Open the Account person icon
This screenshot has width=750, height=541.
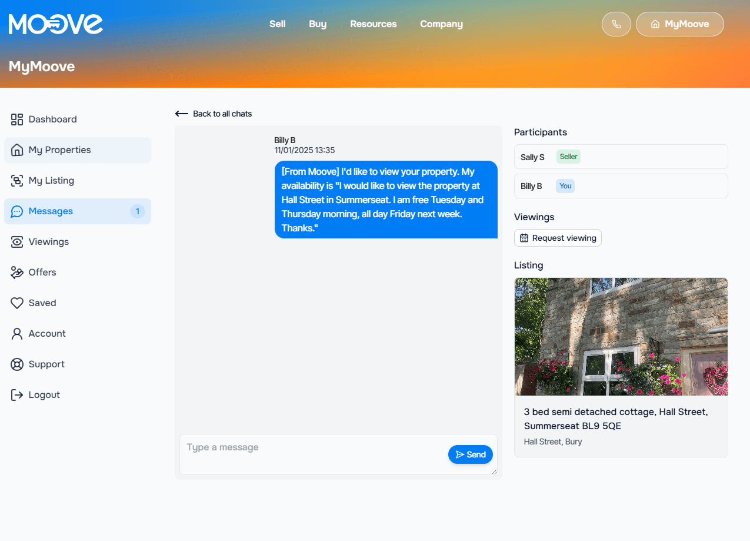coord(17,334)
